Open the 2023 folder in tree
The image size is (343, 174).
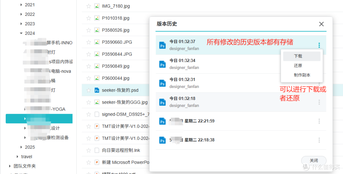30,23
